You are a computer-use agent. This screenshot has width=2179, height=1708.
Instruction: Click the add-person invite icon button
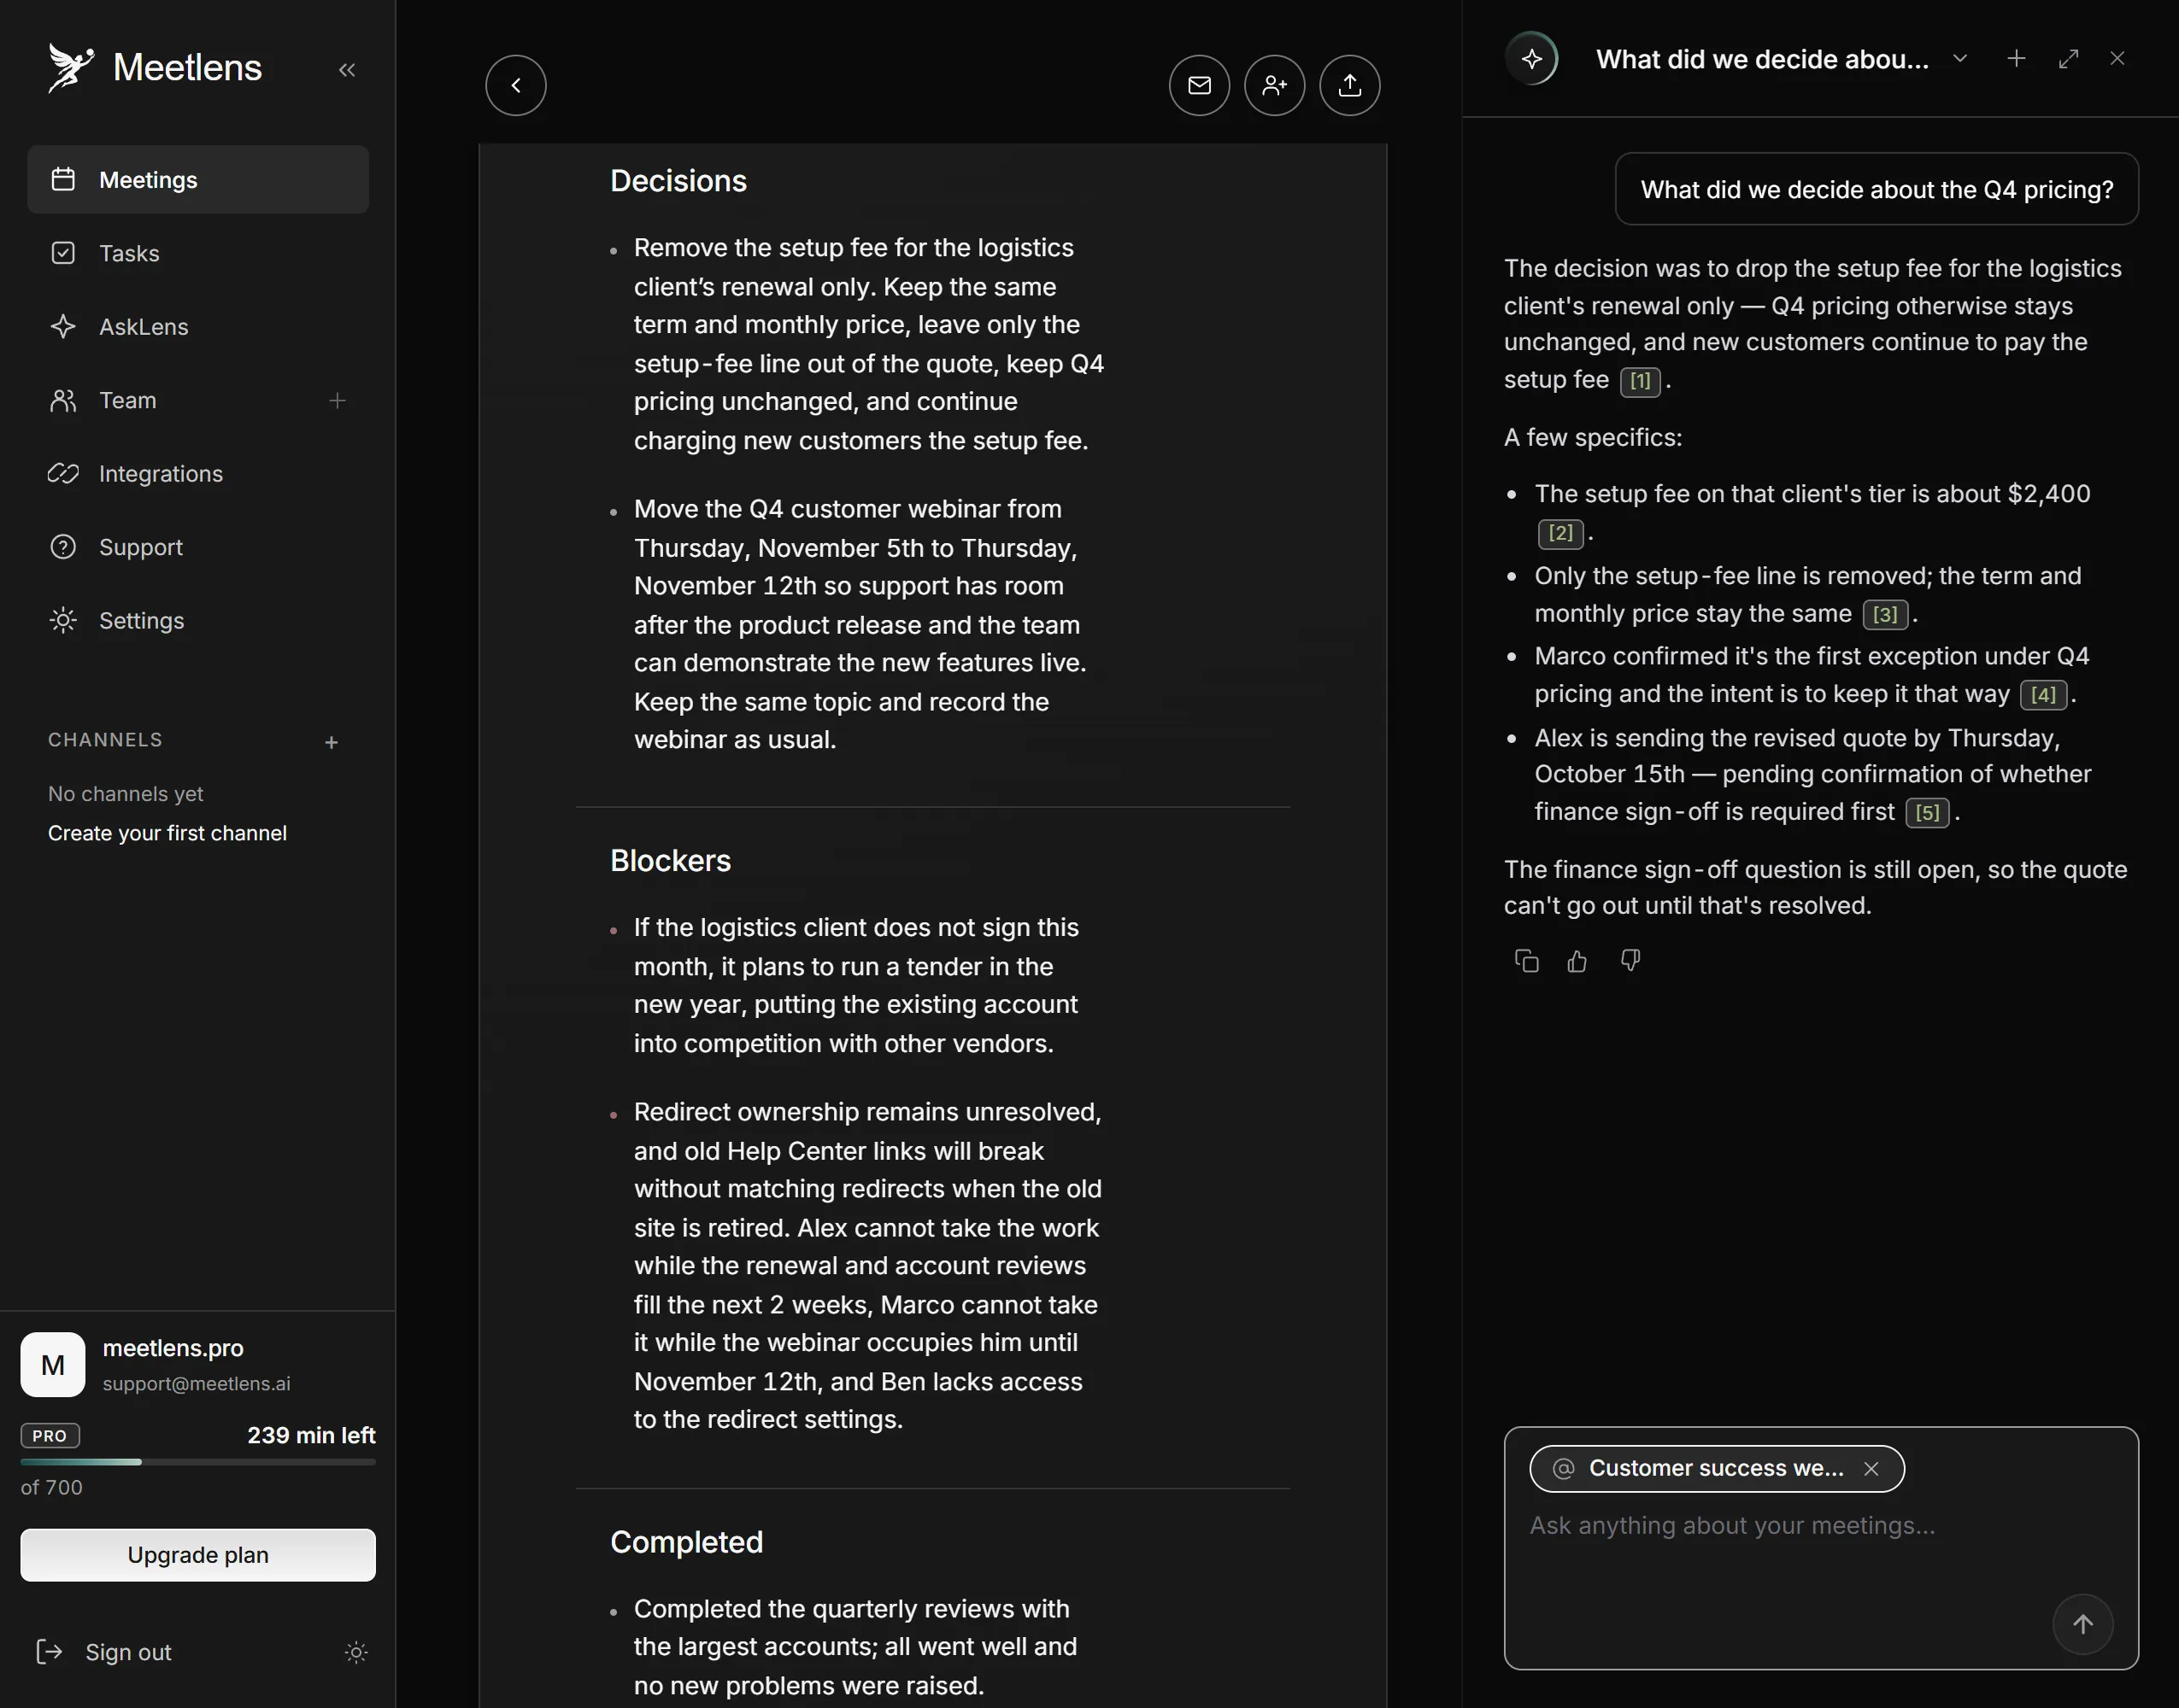point(1275,85)
